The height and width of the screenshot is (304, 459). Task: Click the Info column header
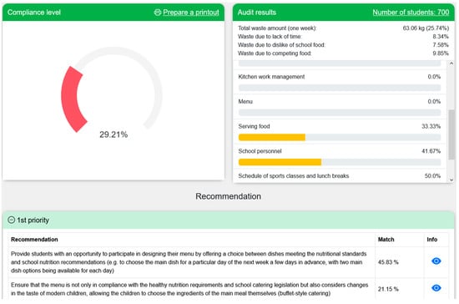coord(432,240)
